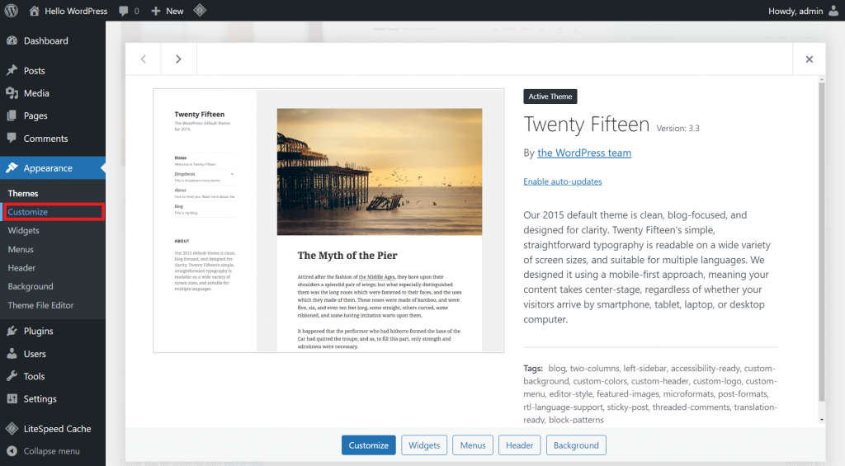The width and height of the screenshot is (845, 466).
Task: Open Media menu item
Action: (36, 93)
